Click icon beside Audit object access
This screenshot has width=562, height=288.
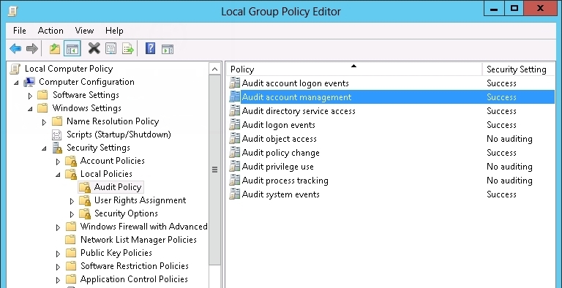coord(234,139)
